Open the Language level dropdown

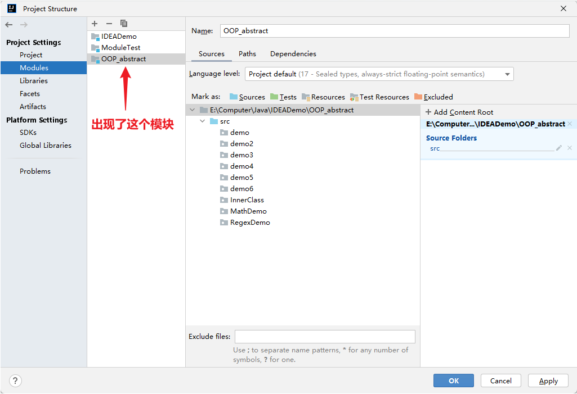click(x=379, y=74)
